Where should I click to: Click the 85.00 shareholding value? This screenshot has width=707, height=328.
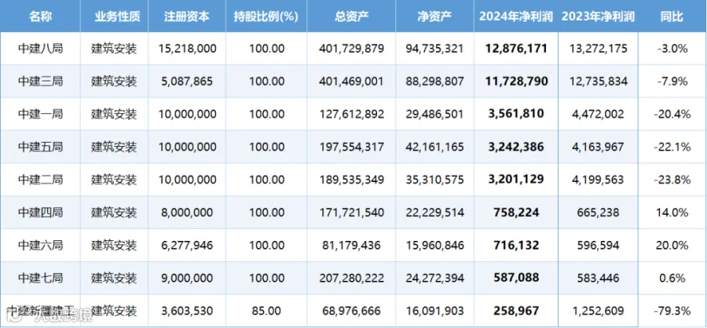click(266, 311)
